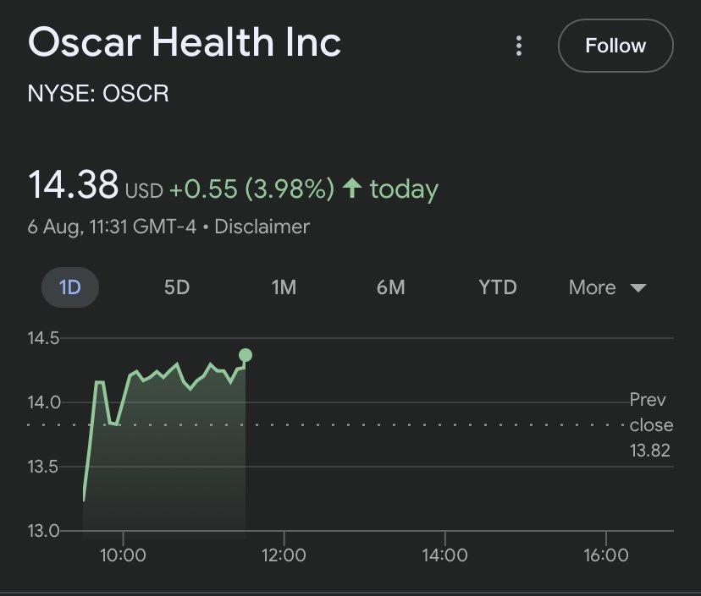Click the Oscar Health Inc title
Image resolution: width=701 pixels, height=596 pixels.
click(x=185, y=42)
